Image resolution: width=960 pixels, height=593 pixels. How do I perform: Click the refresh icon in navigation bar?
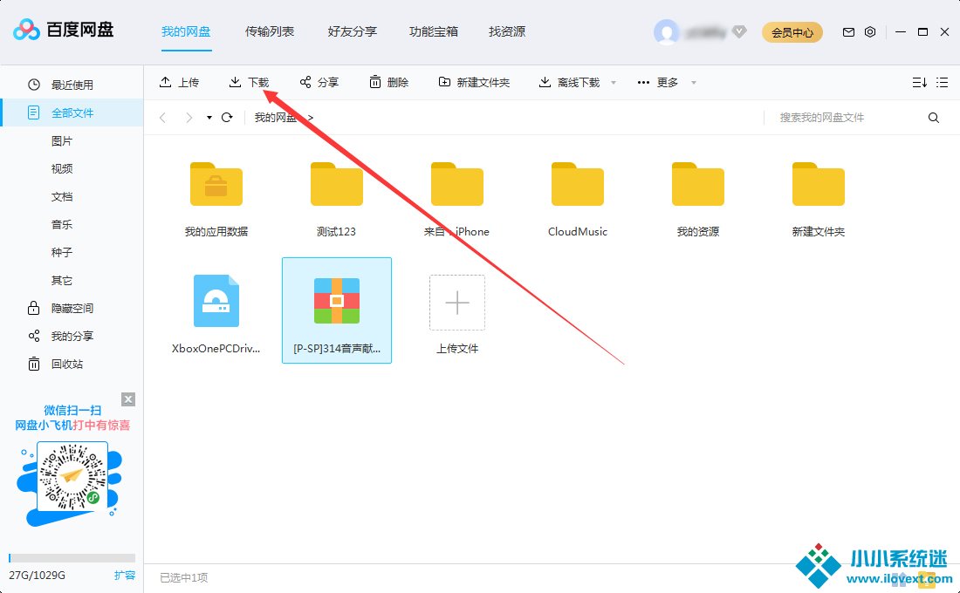227,118
